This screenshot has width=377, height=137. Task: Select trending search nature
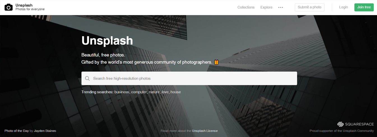pyautogui.click(x=154, y=92)
